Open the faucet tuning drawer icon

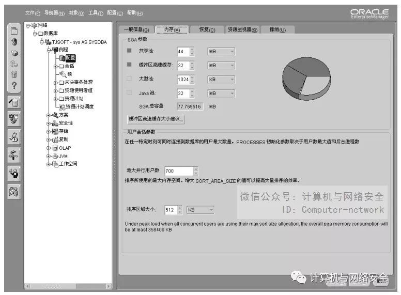click(x=14, y=155)
